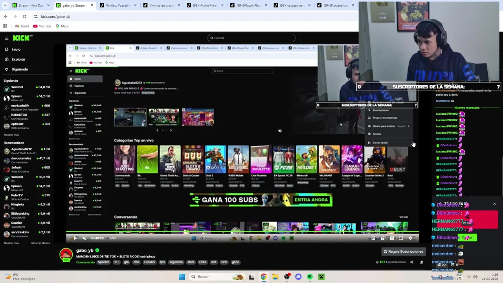Open Spreen Minecraft channel under Siguiendo
This screenshot has height=283, width=503.
[x=27, y=98]
